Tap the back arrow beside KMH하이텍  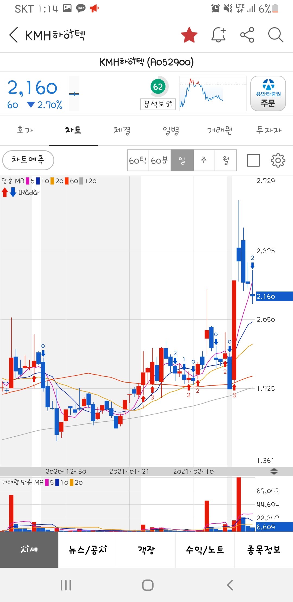14,35
